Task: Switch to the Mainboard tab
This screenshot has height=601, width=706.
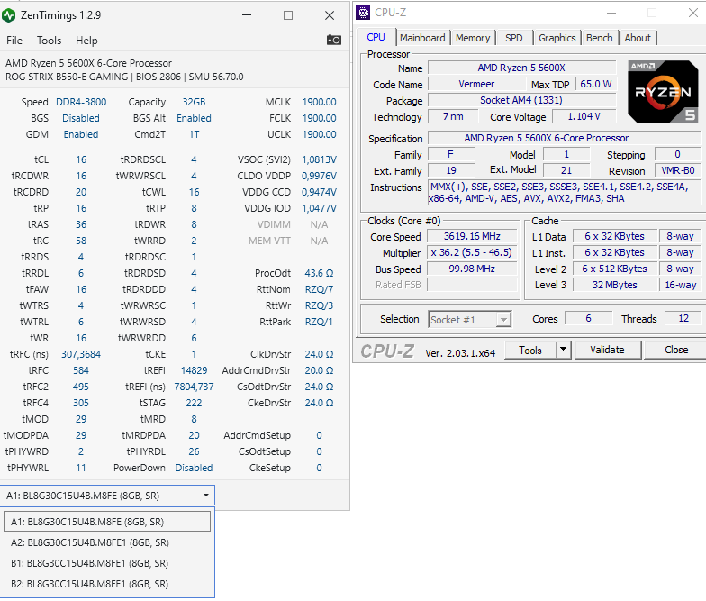Action: [x=422, y=38]
